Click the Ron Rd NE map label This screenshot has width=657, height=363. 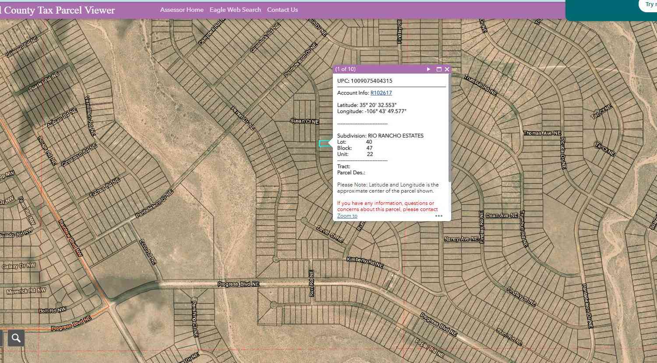coord(311,283)
